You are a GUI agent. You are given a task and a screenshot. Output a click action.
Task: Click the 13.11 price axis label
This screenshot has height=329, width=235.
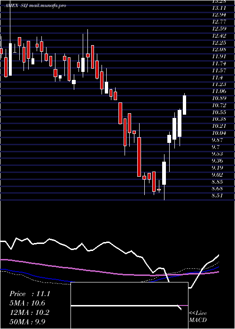click(219, 8)
